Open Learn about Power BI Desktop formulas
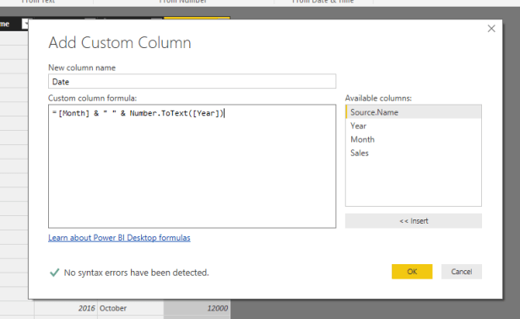Image resolution: width=520 pixels, height=319 pixels. (119, 238)
